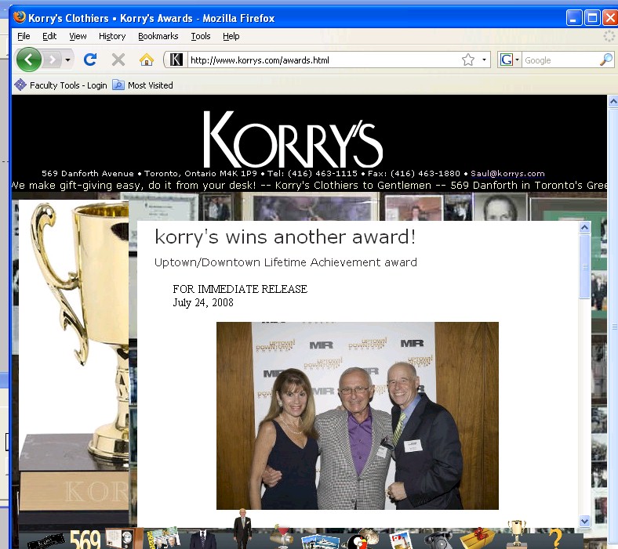618x549 pixels.
Task: Minimize the Firefox window
Action: coord(574,18)
